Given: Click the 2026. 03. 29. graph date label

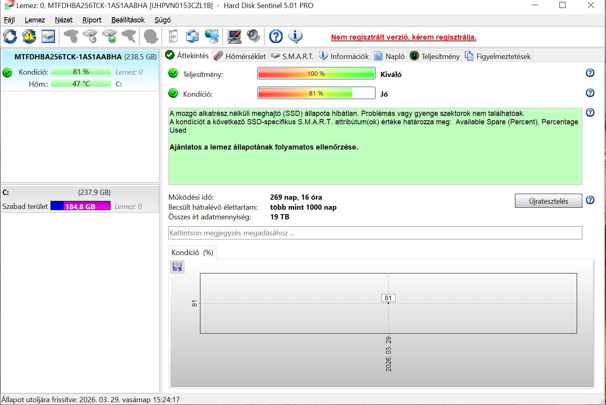Looking at the screenshot, I should [388, 354].
